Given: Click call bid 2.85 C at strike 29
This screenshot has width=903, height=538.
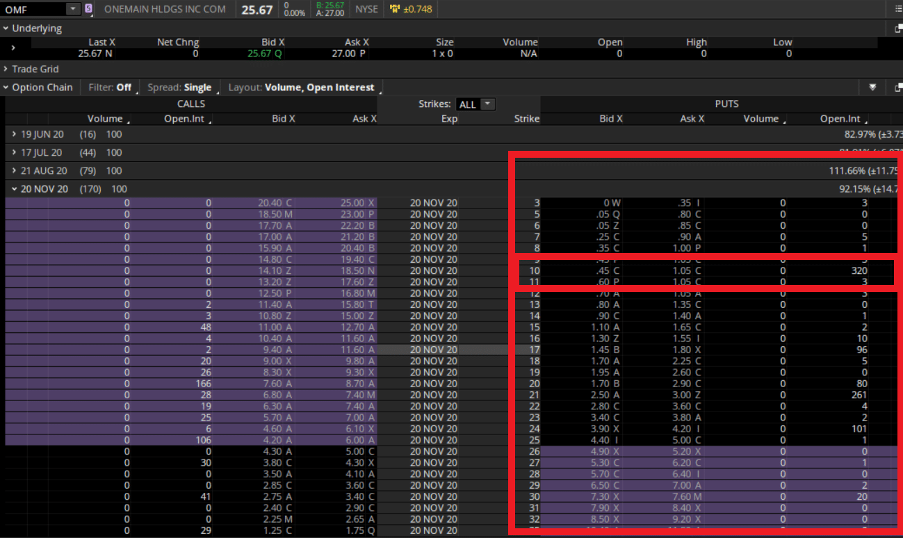Looking at the screenshot, I should click(x=278, y=484).
